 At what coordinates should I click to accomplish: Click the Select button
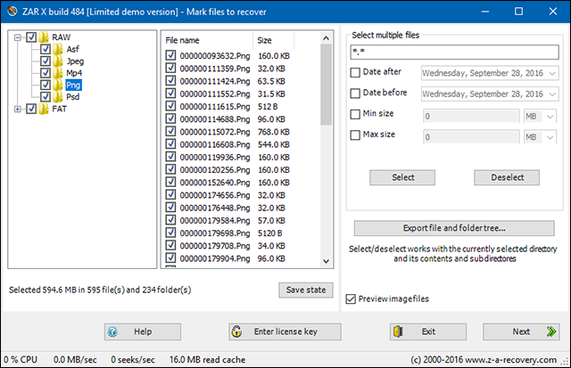pyautogui.click(x=402, y=177)
